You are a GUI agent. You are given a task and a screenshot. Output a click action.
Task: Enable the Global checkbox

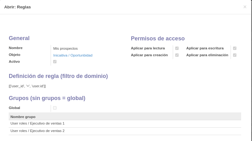coord(55,108)
